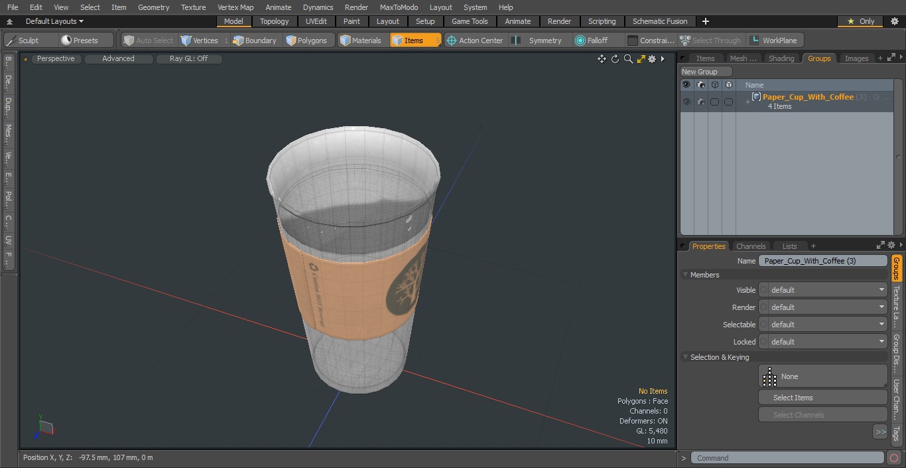The image size is (906, 468).
Task: Click the camera column header icon
Action: click(x=700, y=85)
